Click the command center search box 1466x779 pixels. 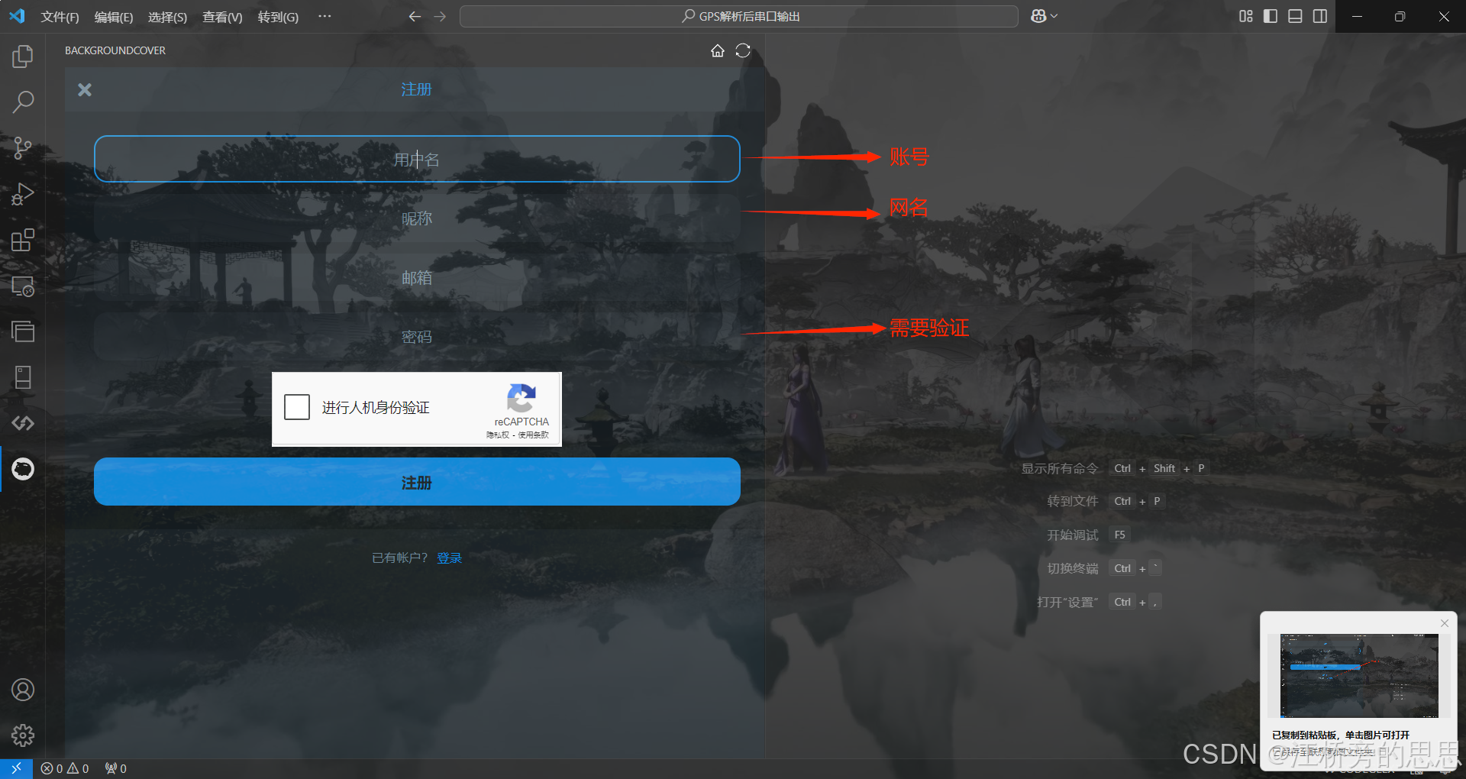pyautogui.click(x=739, y=16)
